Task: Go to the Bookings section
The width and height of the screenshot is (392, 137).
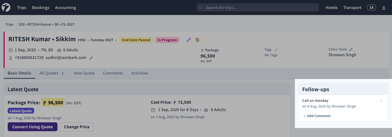Action: click(41, 8)
